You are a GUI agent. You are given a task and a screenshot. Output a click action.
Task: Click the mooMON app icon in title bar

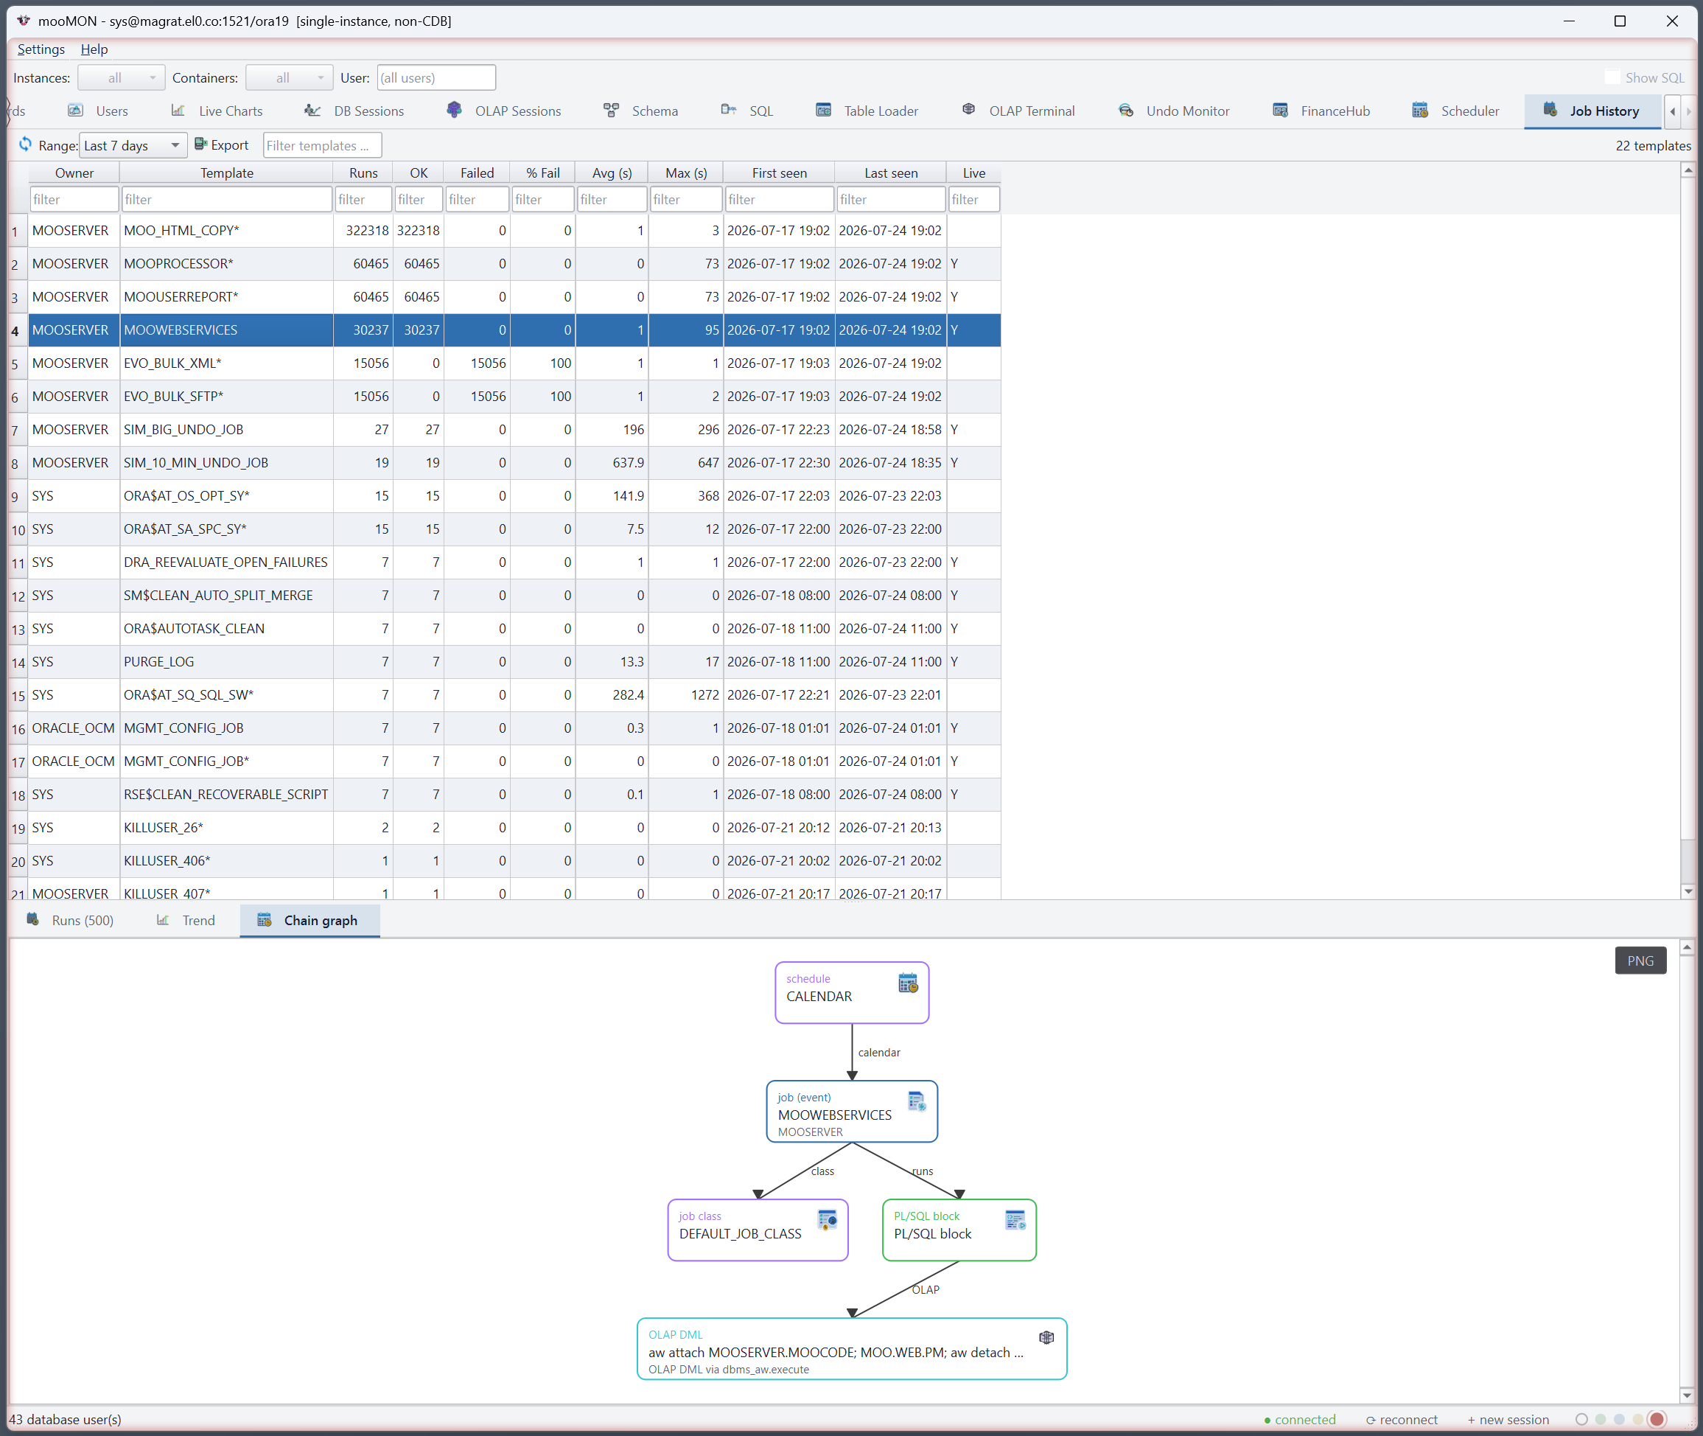24,21
